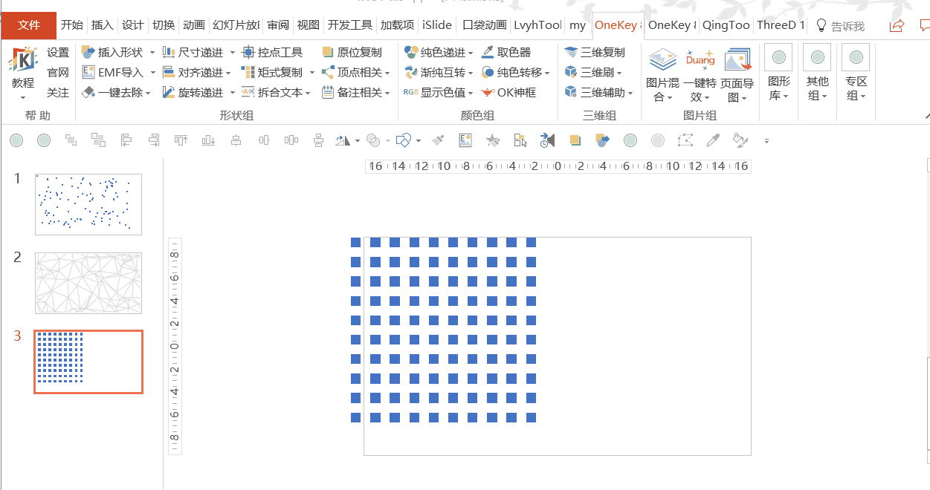The height and width of the screenshot is (490, 930).
Task: Click the 控点工具 icon in the shape group
Action: coord(248,52)
